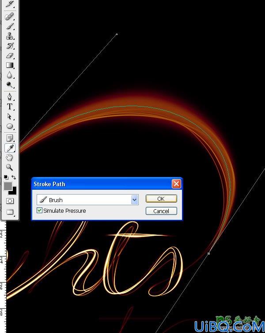The image size is (265, 333).
Task: Select the Gradient tool
Action: (x=10, y=65)
